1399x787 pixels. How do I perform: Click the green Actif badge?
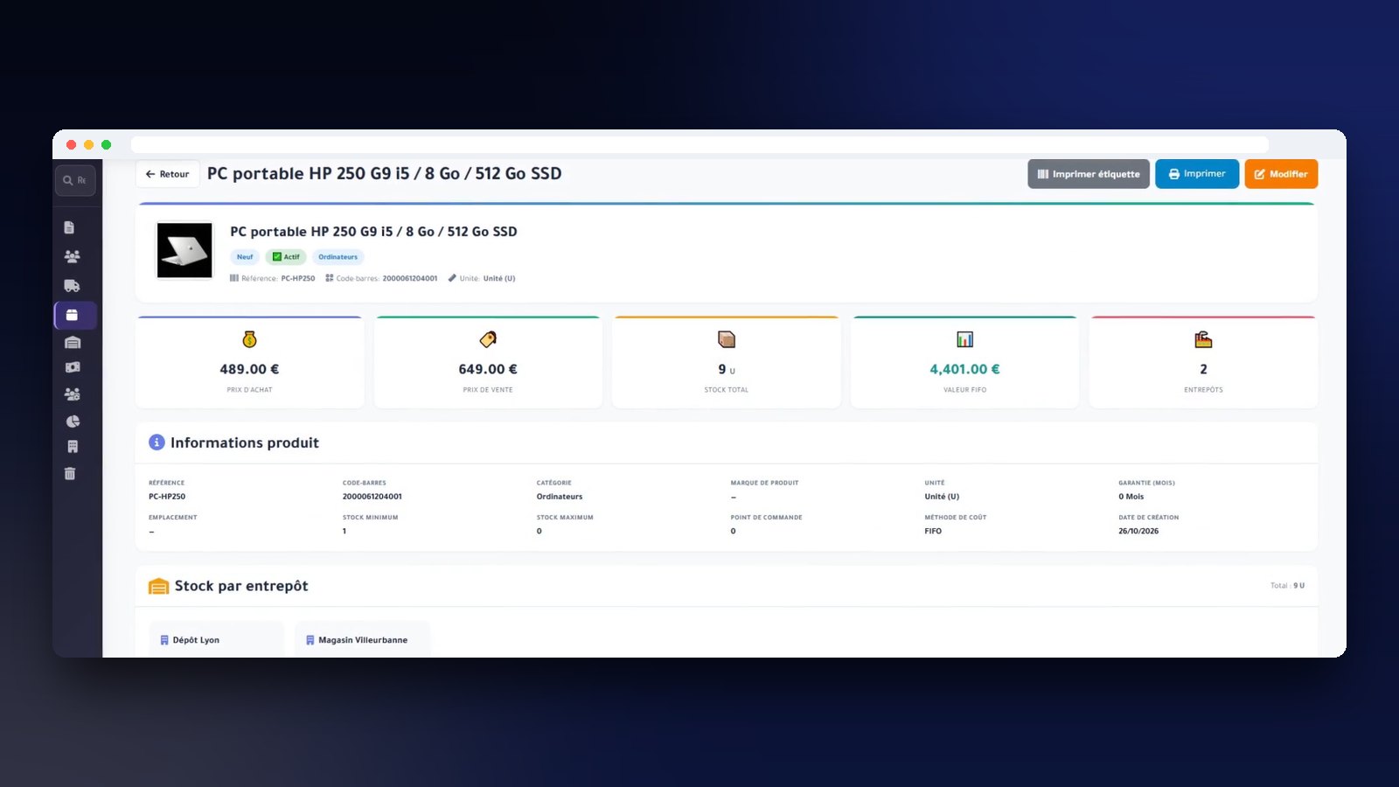[286, 257]
